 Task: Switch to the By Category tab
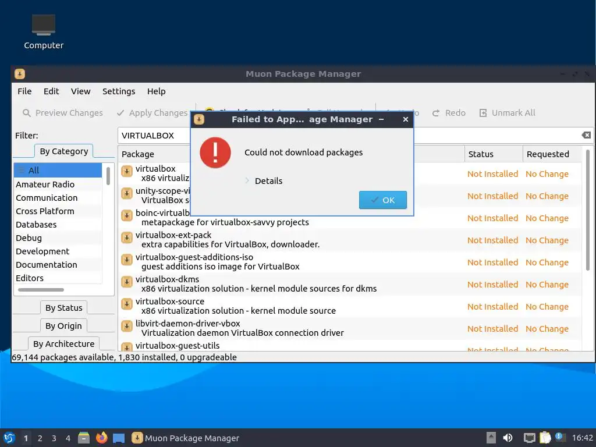coord(64,151)
